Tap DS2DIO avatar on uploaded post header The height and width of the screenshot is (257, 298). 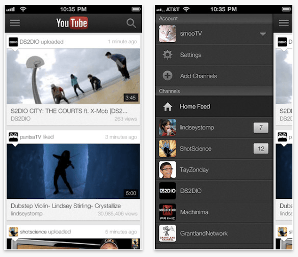13,42
